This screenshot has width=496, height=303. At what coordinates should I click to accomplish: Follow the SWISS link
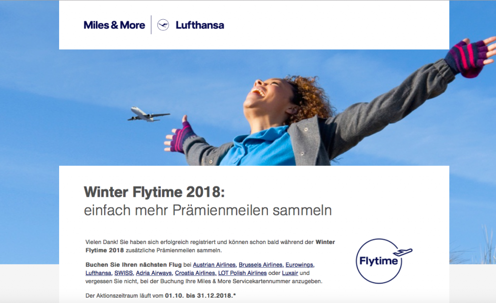pos(124,273)
